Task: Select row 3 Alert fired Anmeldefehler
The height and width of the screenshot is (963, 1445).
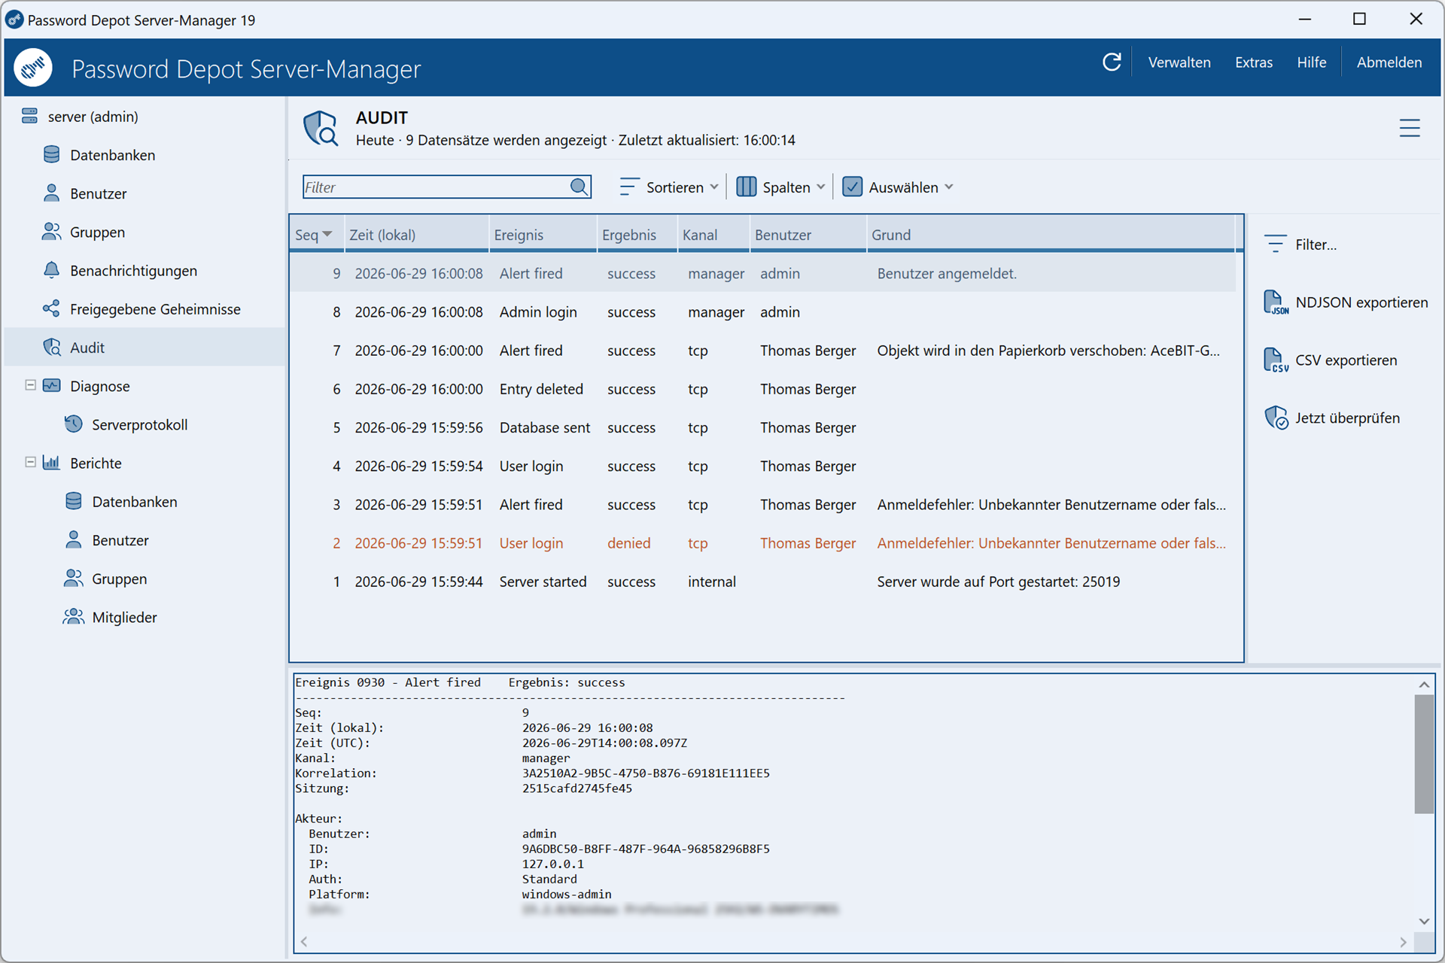Action: pyautogui.click(x=762, y=504)
